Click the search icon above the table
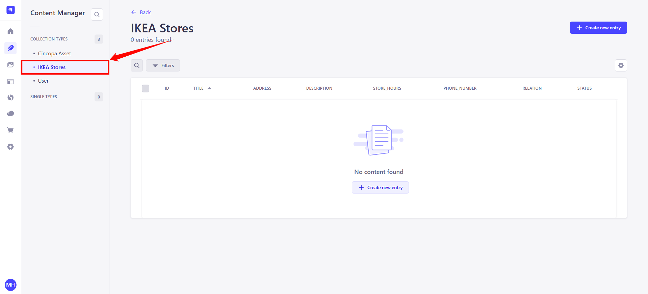 137,65
